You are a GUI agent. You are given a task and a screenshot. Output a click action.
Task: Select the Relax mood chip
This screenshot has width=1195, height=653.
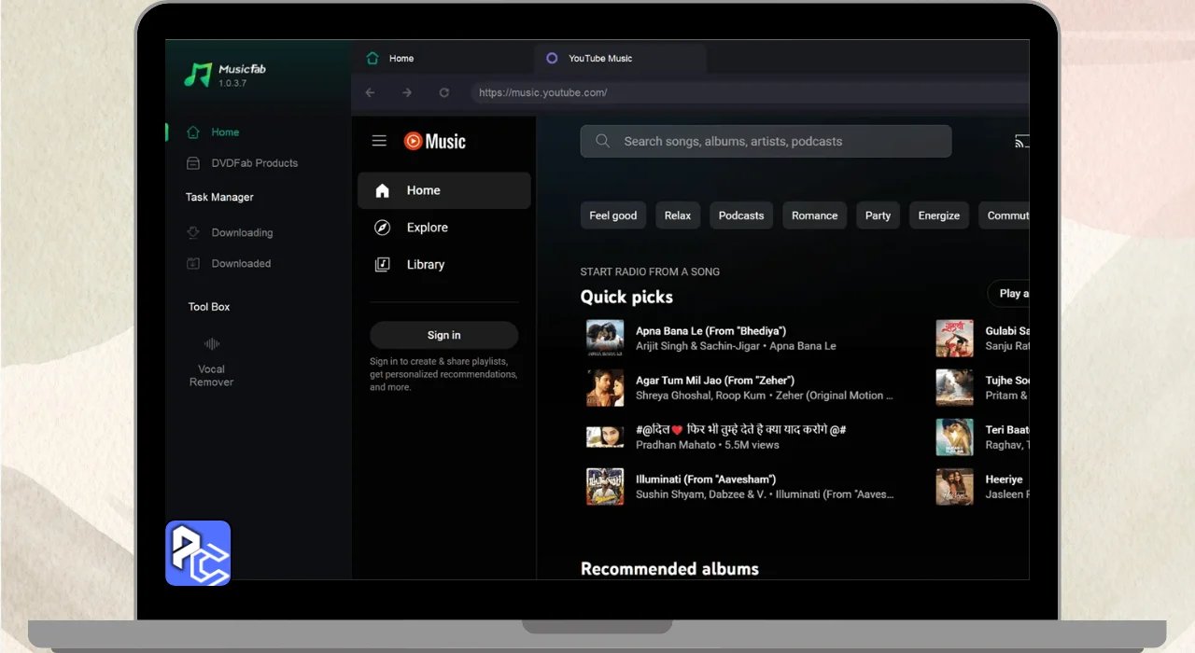click(678, 215)
